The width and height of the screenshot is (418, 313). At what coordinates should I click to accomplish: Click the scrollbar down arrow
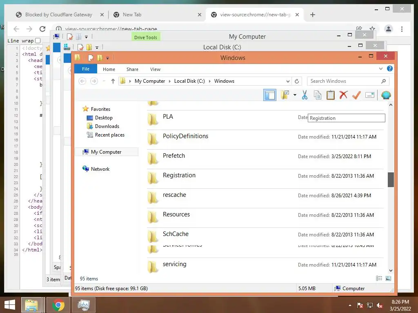click(391, 271)
